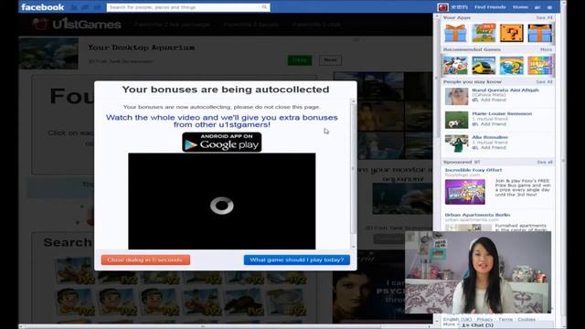Image resolution: width=585 pixels, height=329 pixels.
Task: Add the first suggested person as friend
Action: click(490, 100)
